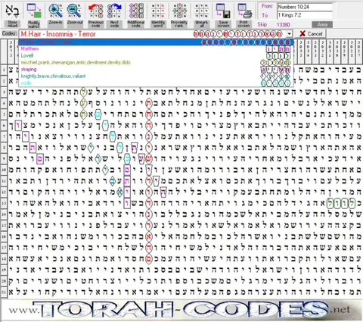Select row header 3 of the matrix

tap(4, 92)
